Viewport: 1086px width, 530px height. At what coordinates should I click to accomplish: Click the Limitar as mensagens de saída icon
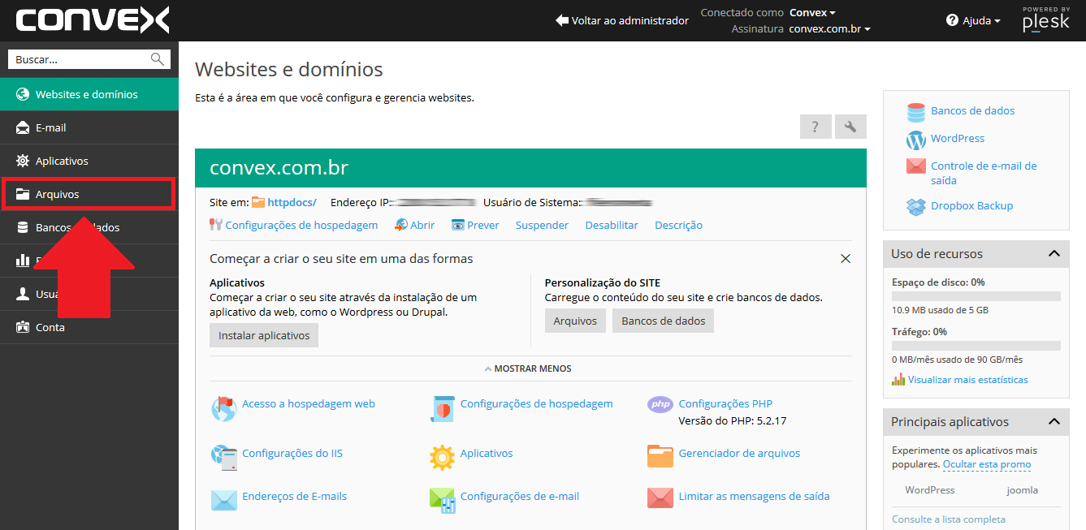point(660,498)
